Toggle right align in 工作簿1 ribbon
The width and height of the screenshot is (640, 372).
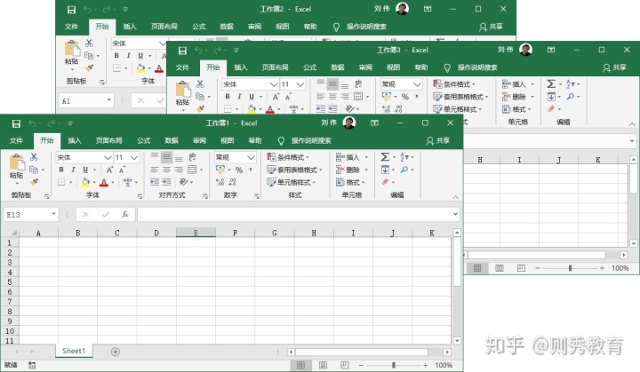pos(179,170)
